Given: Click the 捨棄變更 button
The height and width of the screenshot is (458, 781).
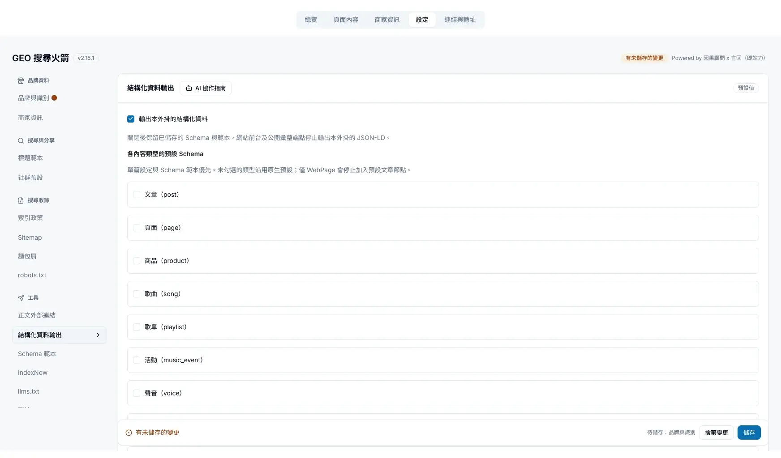Looking at the screenshot, I should 716,433.
